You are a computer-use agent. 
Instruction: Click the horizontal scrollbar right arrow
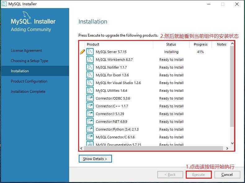click(227, 148)
